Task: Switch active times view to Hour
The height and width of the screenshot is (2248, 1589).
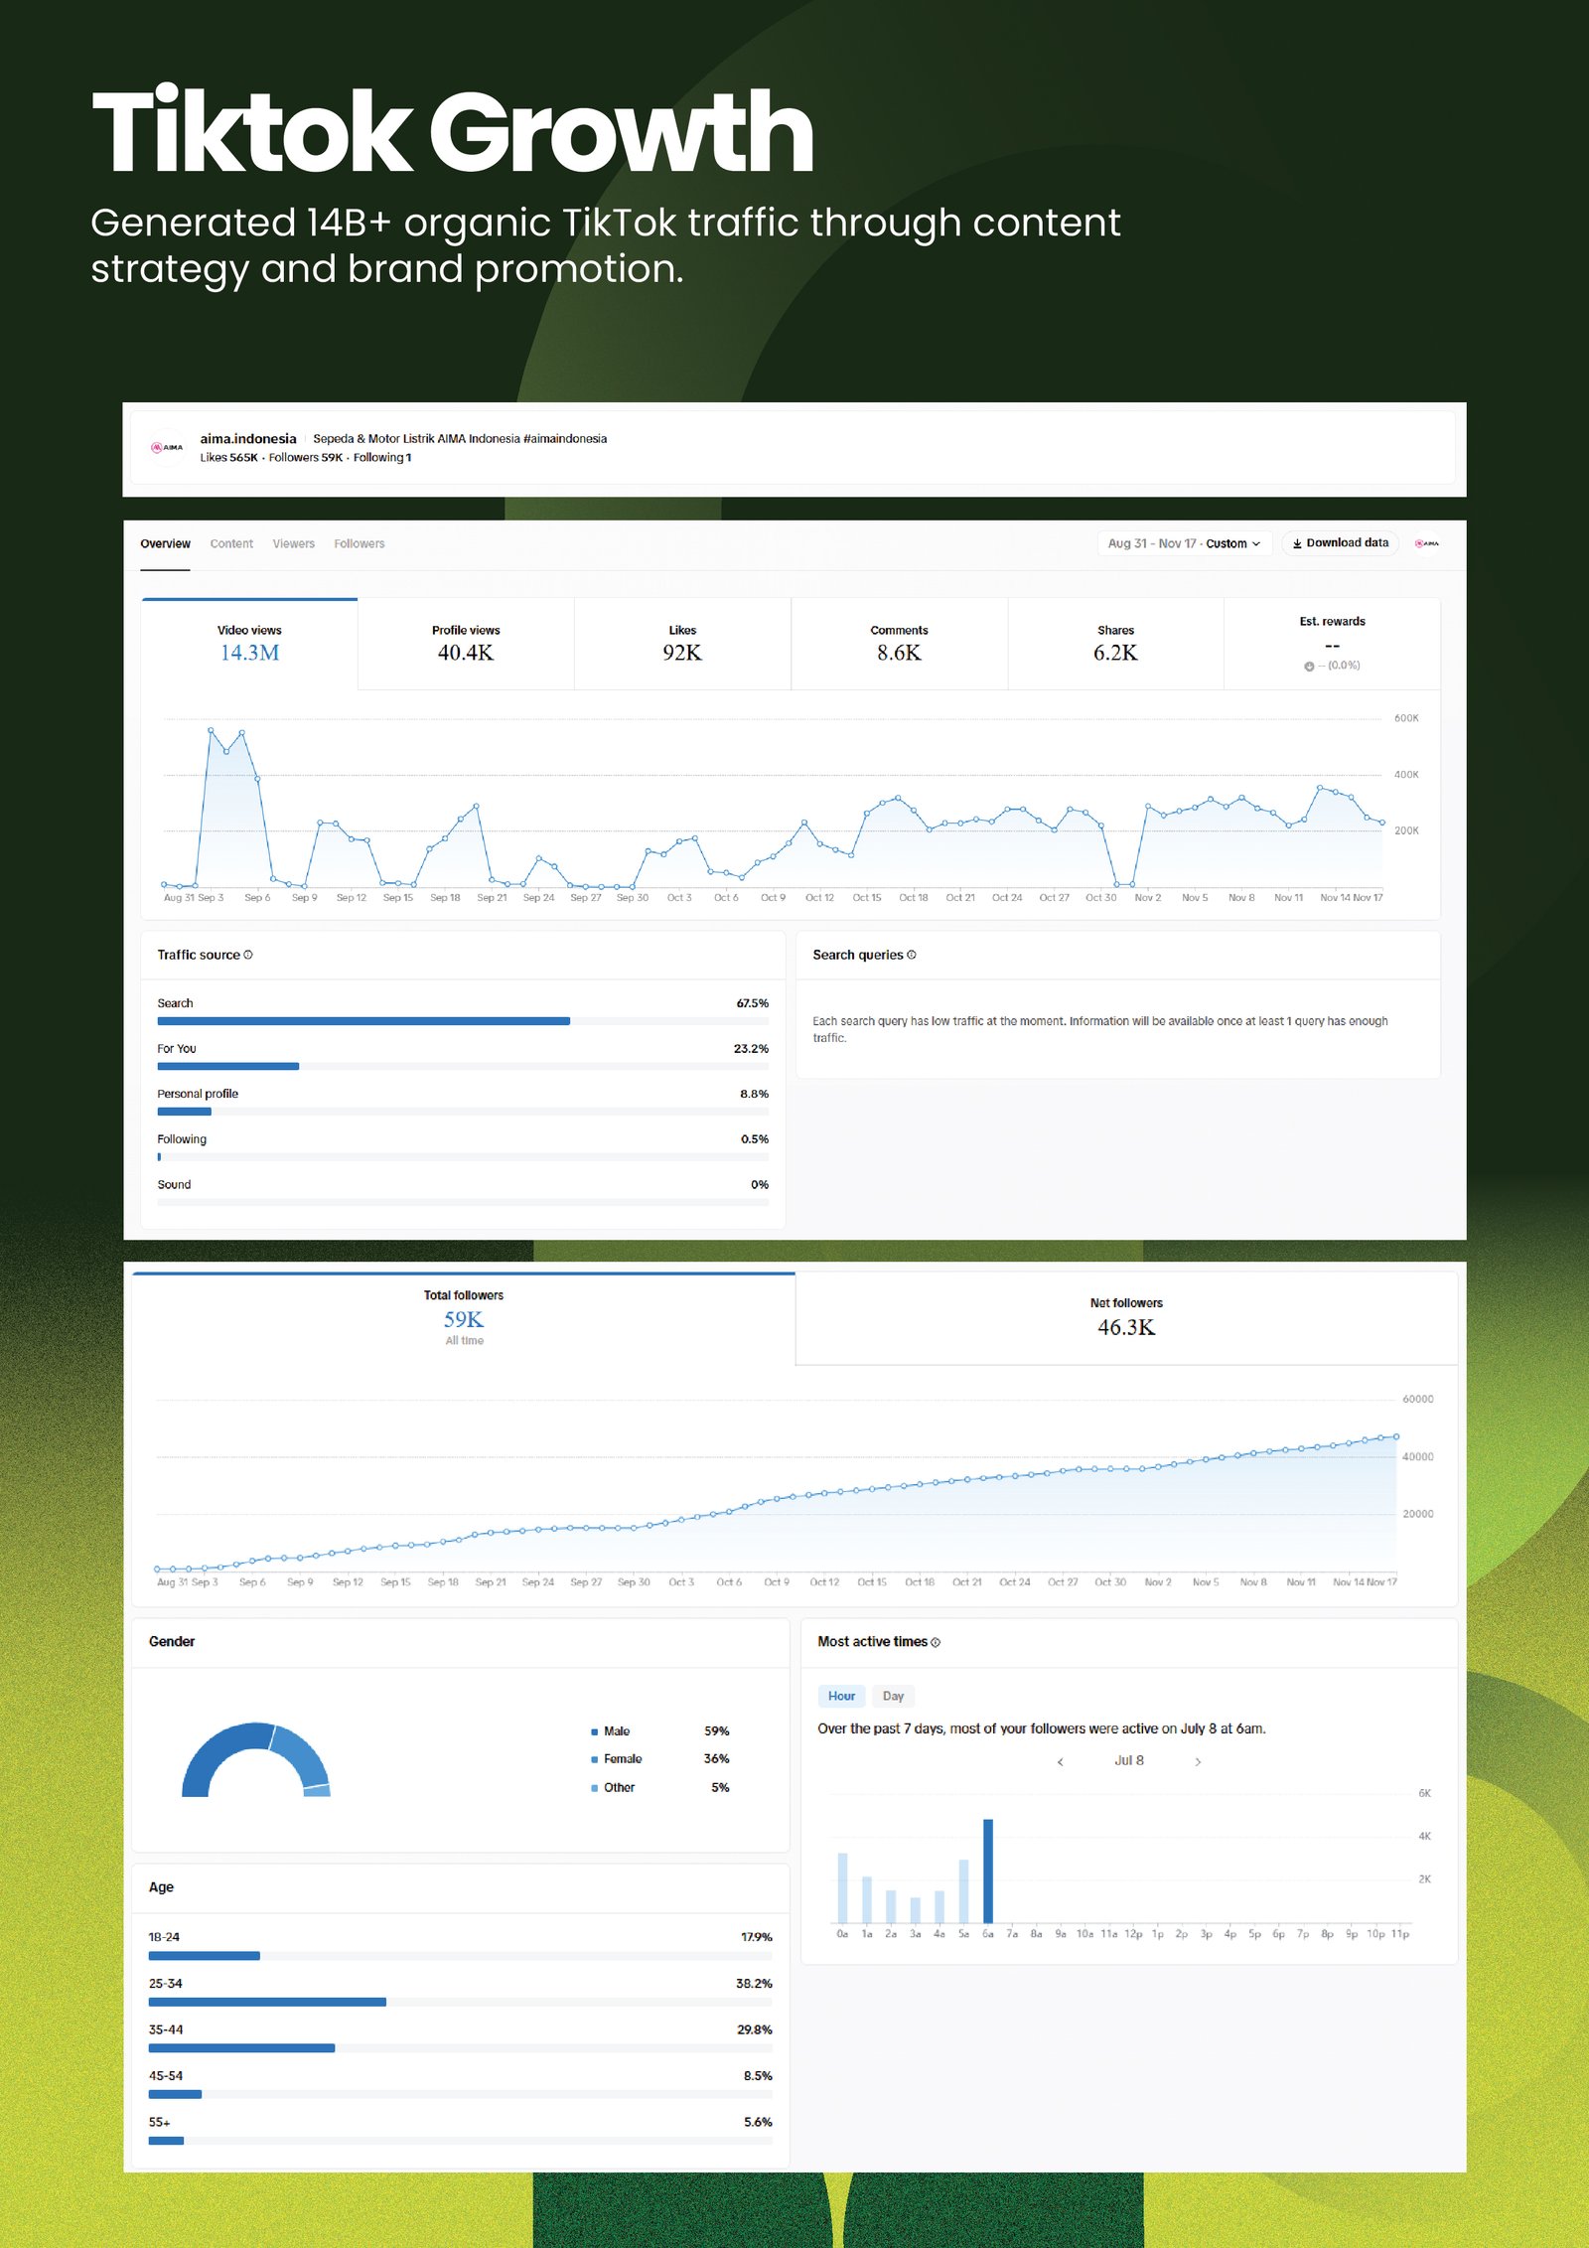Action: tap(841, 1696)
